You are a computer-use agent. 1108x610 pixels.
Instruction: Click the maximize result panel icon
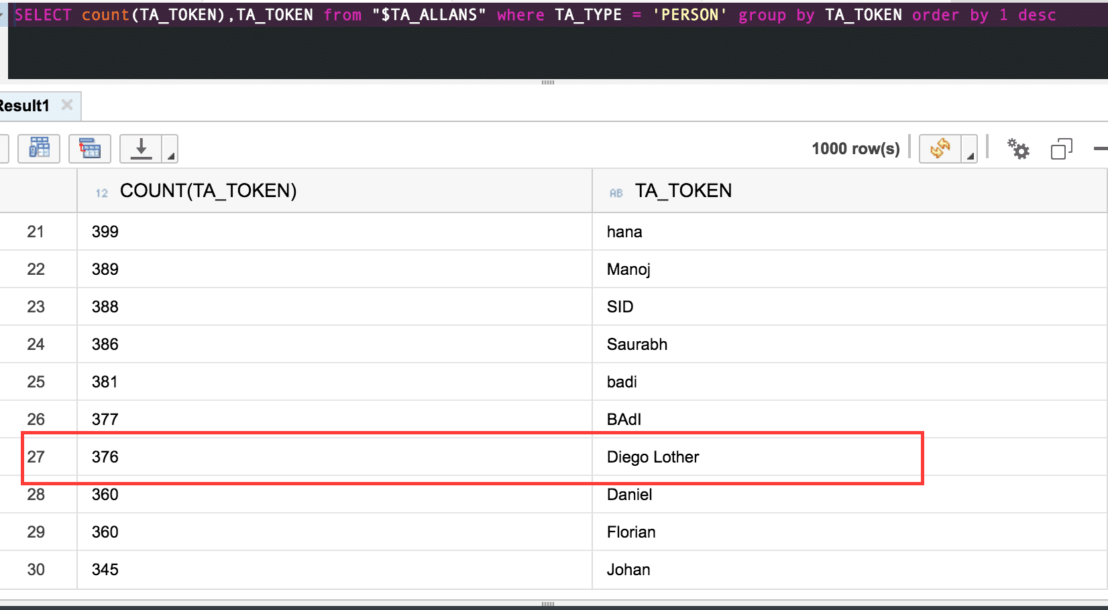[x=1061, y=148]
